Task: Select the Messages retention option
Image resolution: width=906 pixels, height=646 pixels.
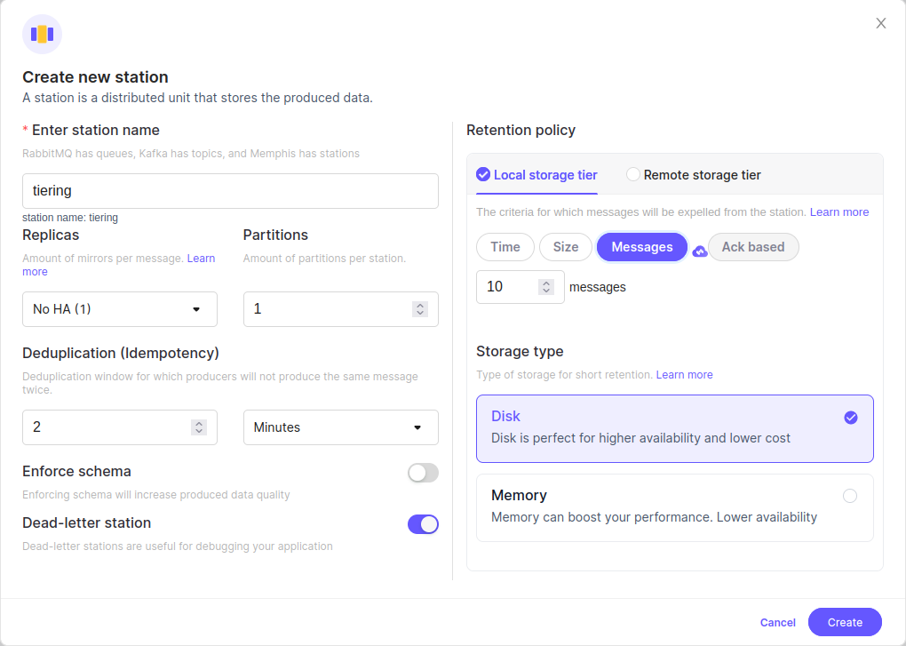Action: 642,247
